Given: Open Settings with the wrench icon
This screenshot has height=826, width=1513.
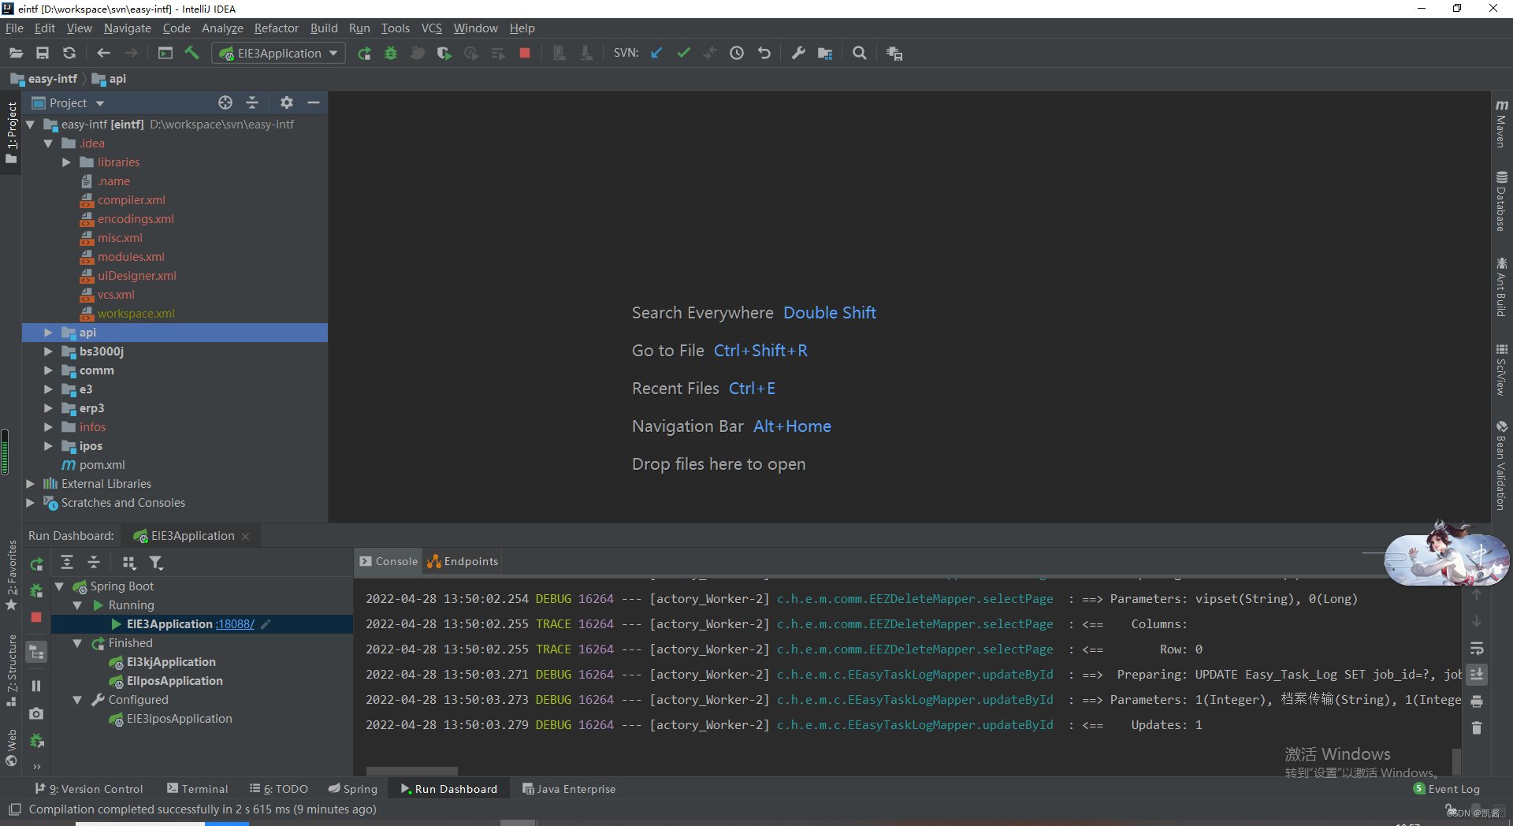Looking at the screenshot, I should tap(798, 53).
